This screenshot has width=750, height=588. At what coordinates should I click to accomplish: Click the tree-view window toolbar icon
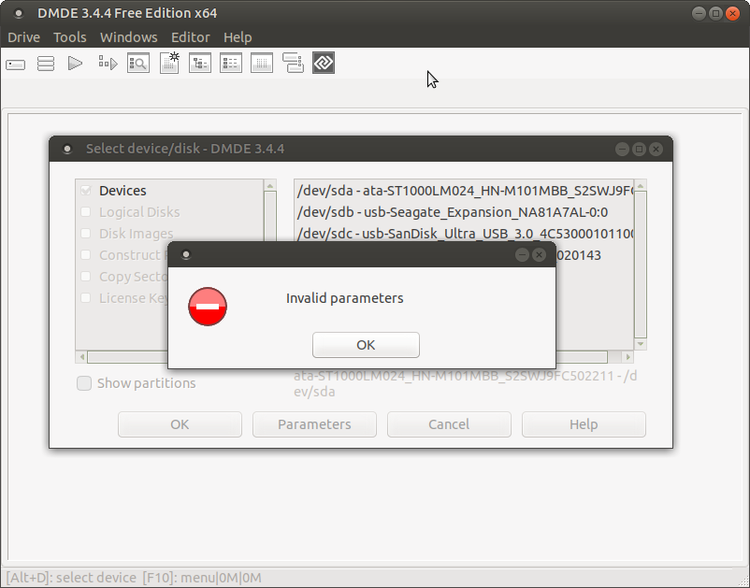coord(200,64)
